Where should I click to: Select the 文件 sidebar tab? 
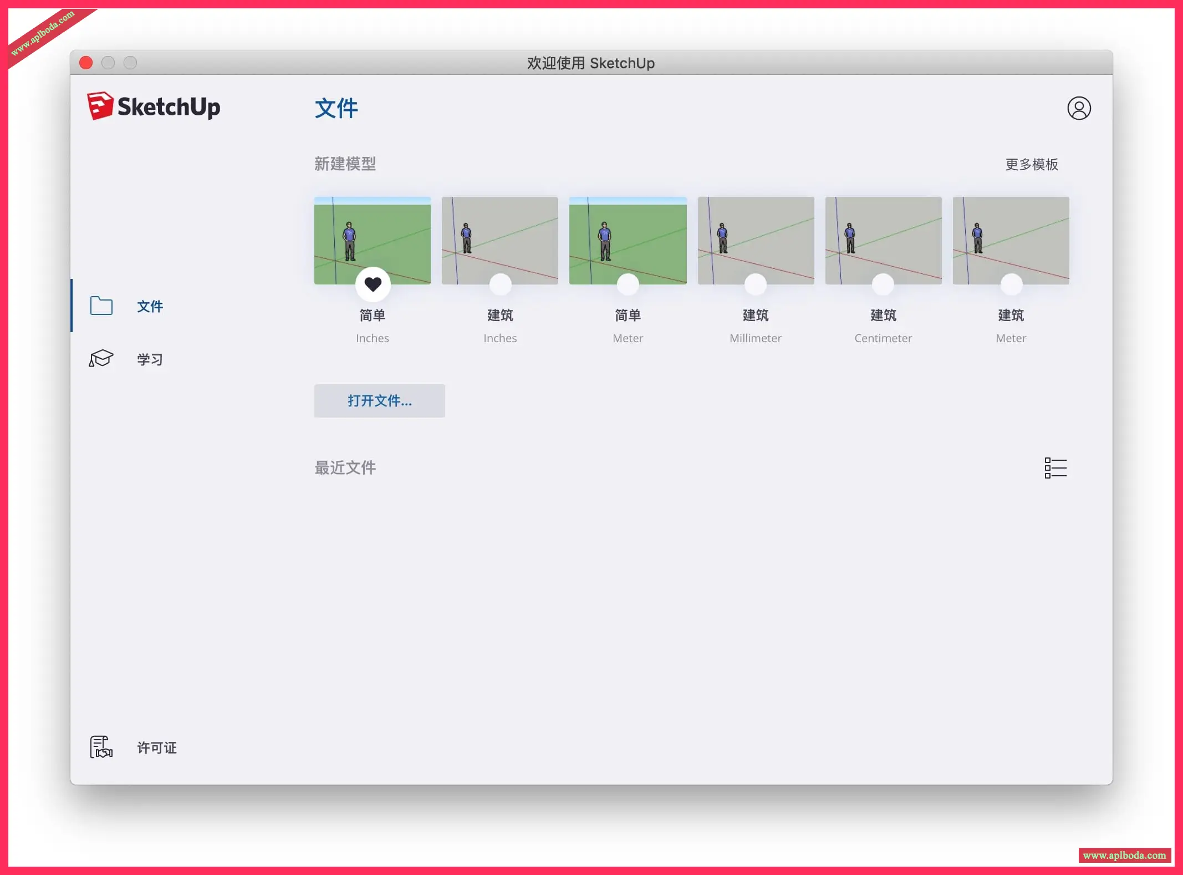coord(150,306)
